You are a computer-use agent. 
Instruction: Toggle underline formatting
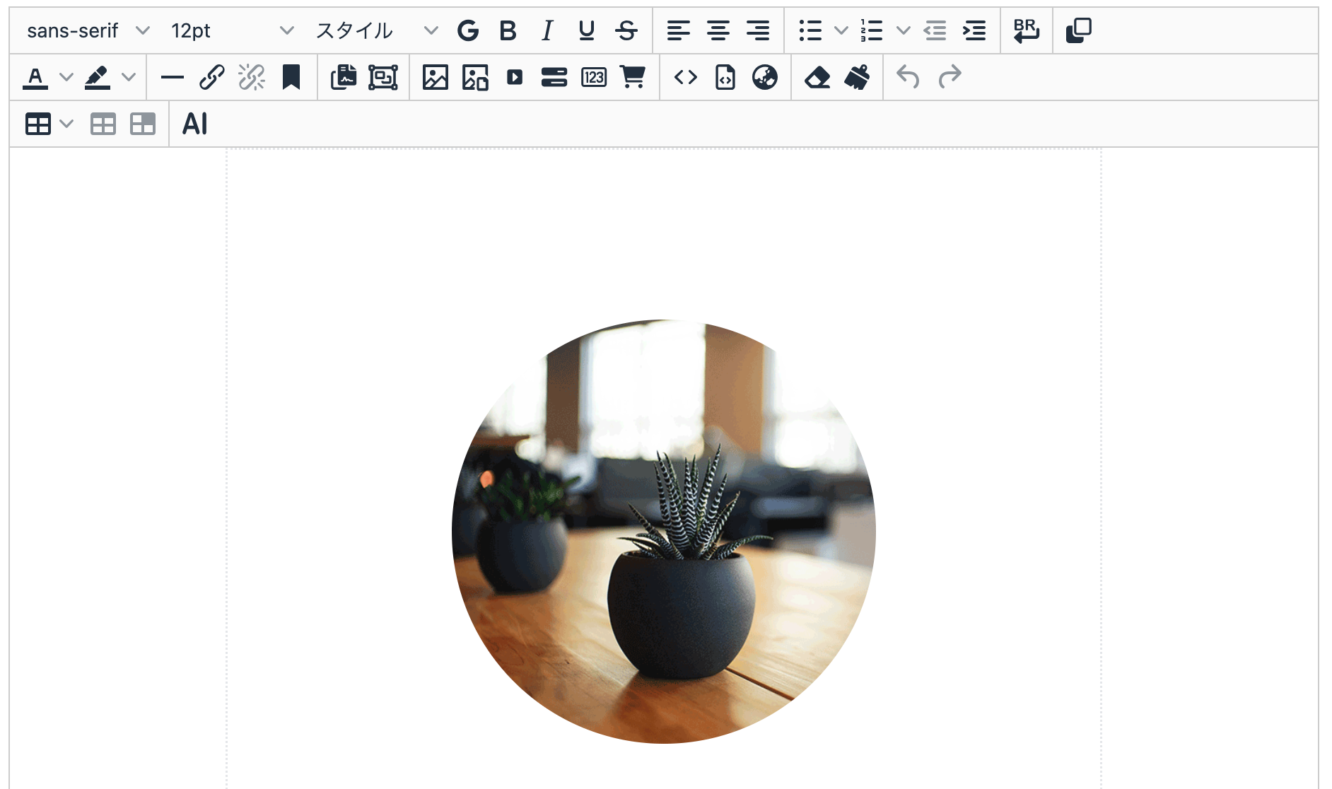586,30
